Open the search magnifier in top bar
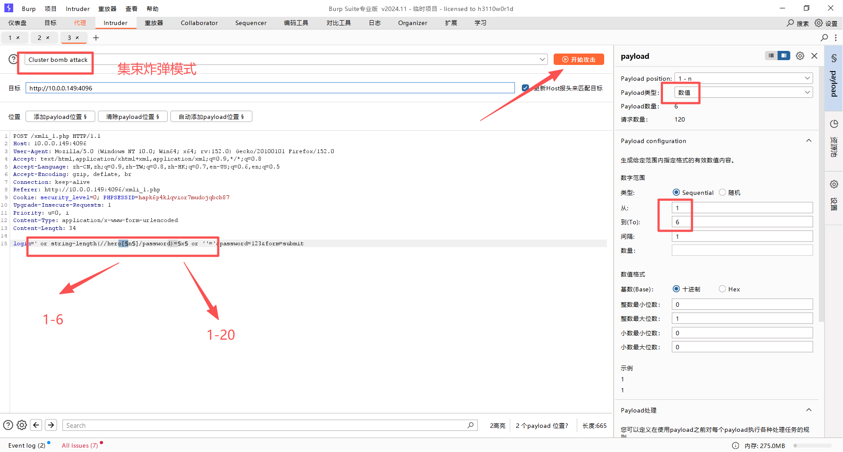The image size is (843, 452). [790, 23]
